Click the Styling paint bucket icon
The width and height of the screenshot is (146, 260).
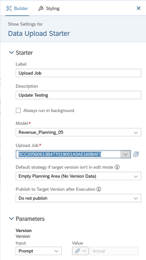pyautogui.click(x=41, y=8)
